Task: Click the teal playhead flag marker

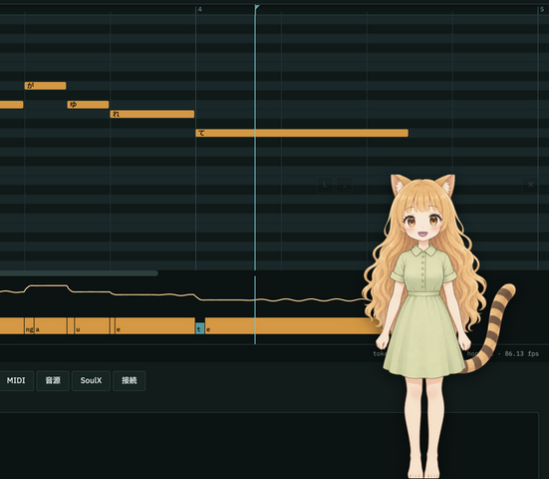Action: 257,7
